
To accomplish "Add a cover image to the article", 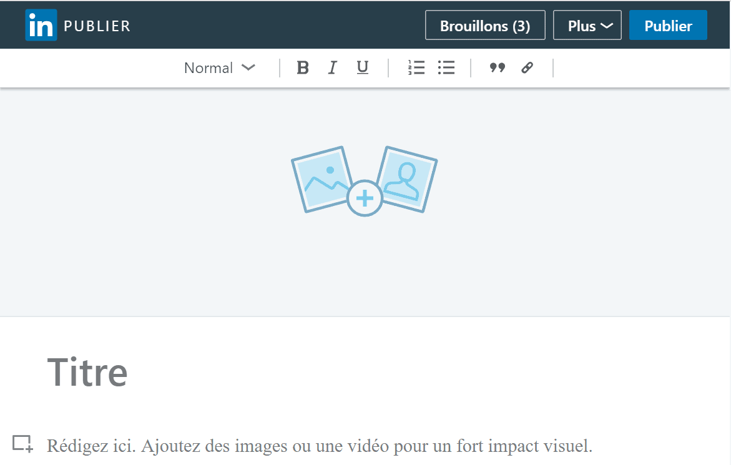I will [x=364, y=181].
